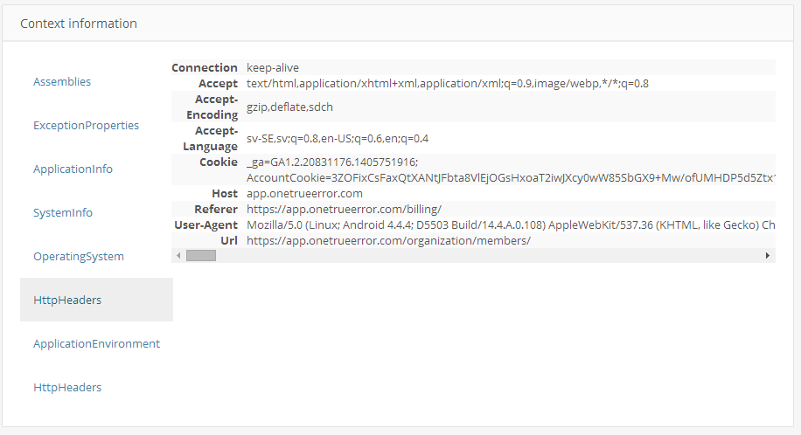Click the User-Agent header label
This screenshot has height=435, width=801.
point(205,225)
